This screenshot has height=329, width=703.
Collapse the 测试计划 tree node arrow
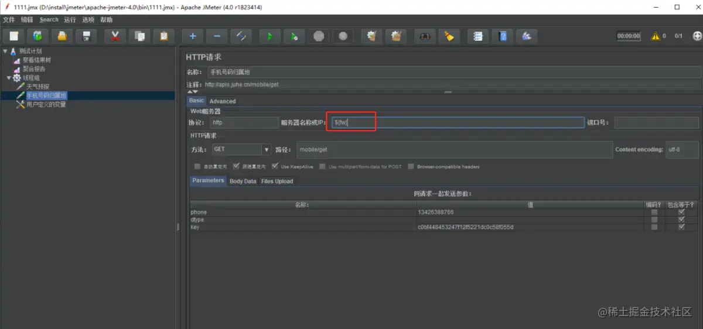coord(5,51)
